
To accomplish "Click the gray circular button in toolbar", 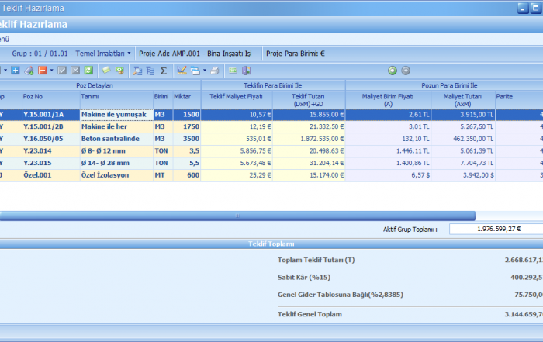I will (406, 71).
